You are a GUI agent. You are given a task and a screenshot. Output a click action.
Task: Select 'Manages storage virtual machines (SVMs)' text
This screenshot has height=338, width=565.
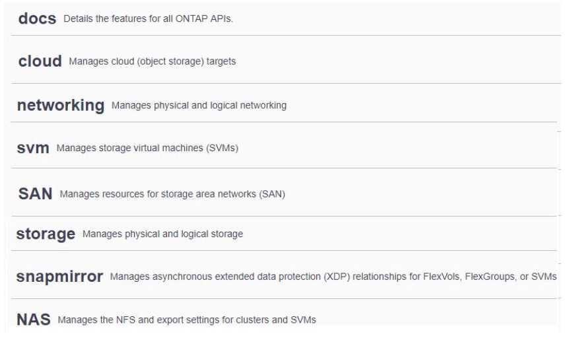pyautogui.click(x=147, y=148)
